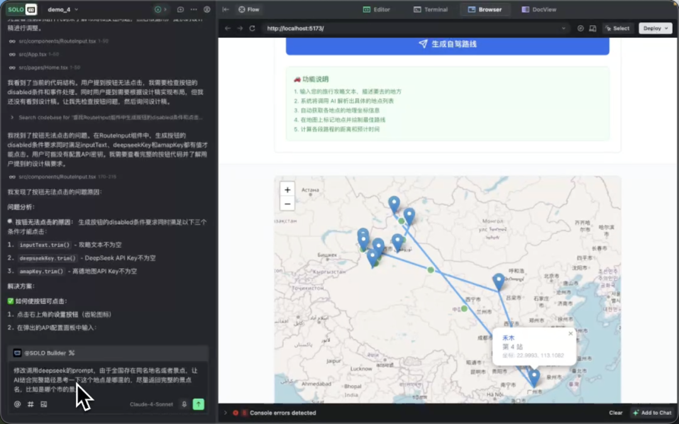Click the send message arrow button
The image size is (679, 424).
pyautogui.click(x=199, y=404)
